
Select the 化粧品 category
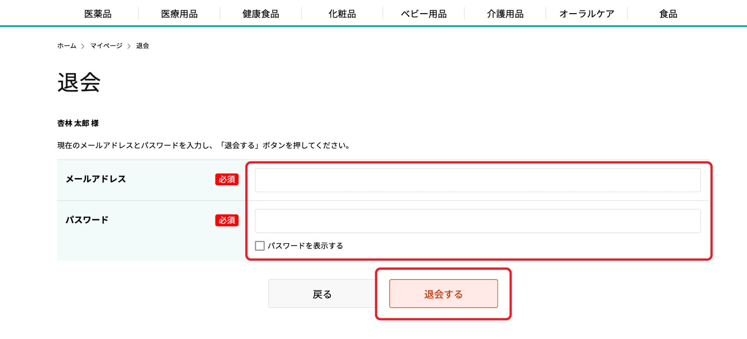coord(342,14)
